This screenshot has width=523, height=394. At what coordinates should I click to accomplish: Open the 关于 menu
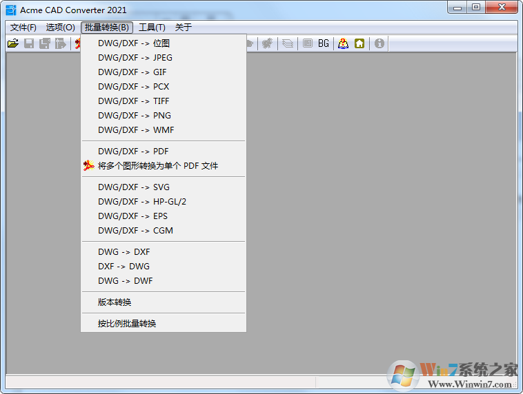[183, 28]
